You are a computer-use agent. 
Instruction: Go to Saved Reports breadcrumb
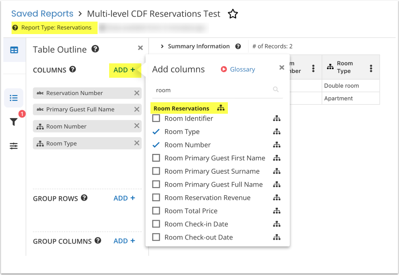point(42,14)
